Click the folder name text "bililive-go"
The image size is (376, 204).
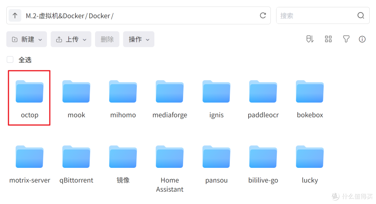(x=263, y=180)
